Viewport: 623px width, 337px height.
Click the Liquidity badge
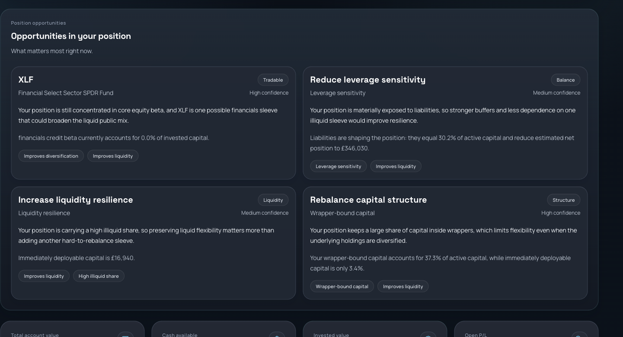tap(273, 200)
